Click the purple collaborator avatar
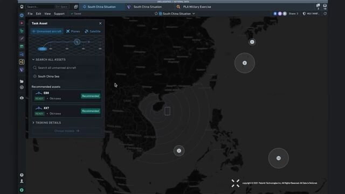The height and width of the screenshot is (194, 345). point(280,13)
